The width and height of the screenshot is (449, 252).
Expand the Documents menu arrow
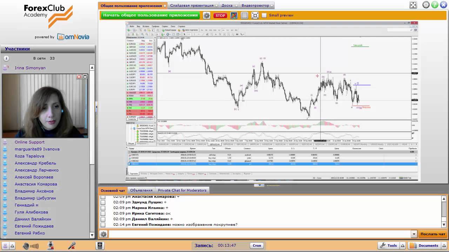[x=444, y=246]
